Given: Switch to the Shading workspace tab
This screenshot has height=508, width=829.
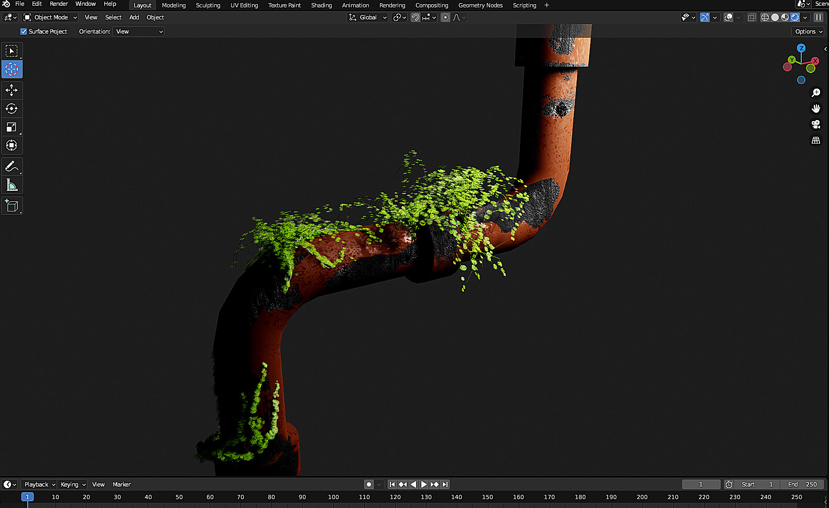Looking at the screenshot, I should (321, 5).
